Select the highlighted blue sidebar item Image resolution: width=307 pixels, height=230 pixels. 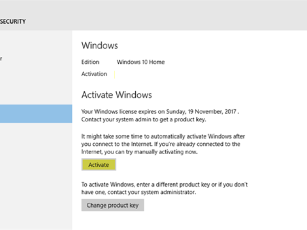click(x=36, y=113)
